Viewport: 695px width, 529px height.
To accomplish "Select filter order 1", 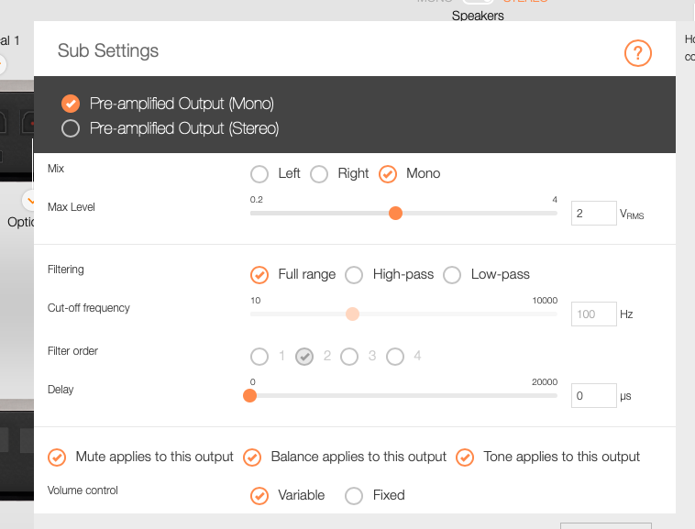I will (259, 357).
